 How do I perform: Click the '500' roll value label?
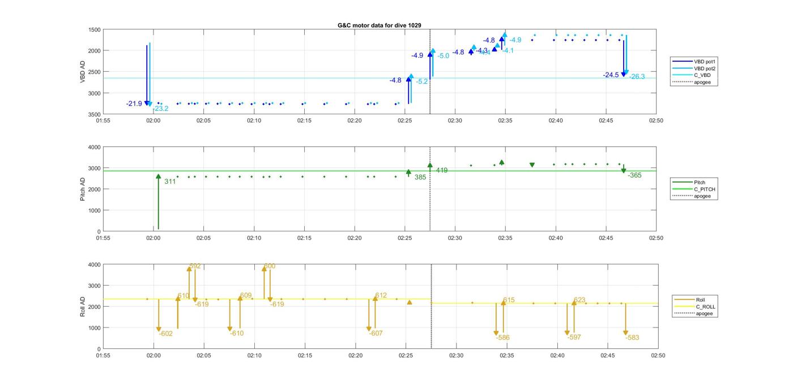[x=270, y=266]
